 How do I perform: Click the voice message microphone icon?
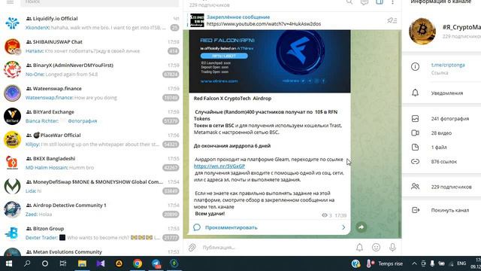click(x=392, y=248)
